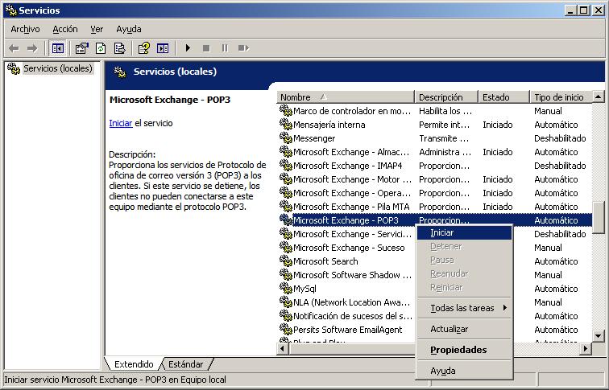
Task: Click the gear icon next to MySql service
Action: tap(285, 288)
